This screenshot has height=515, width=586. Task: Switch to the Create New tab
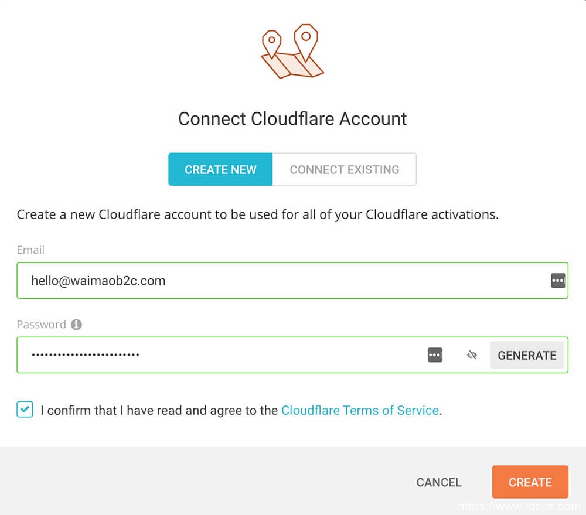(220, 169)
